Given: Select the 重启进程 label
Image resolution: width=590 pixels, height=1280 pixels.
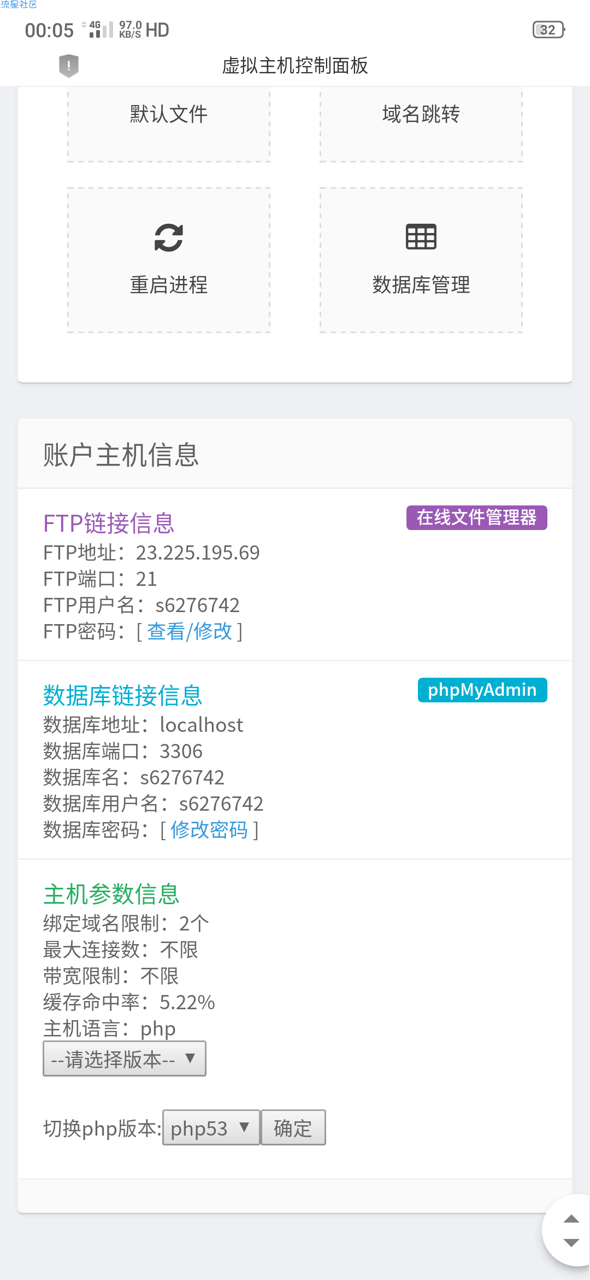Looking at the screenshot, I should pos(169,285).
